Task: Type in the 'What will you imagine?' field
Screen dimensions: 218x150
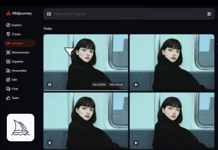Action: pyautogui.click(x=125, y=14)
